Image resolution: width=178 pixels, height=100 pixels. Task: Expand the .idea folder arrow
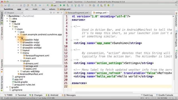coord(7,19)
